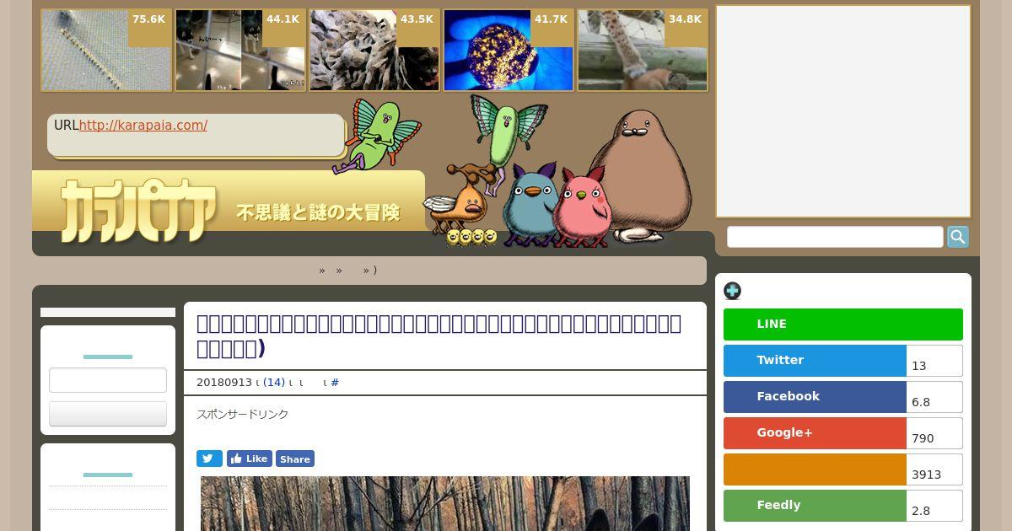Open the 41.7K glowing ball thumbnail
The width and height of the screenshot is (1012, 531).
[x=509, y=50]
